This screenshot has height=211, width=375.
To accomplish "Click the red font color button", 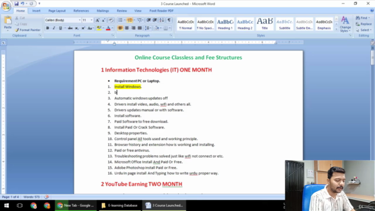I will [x=108, y=28].
